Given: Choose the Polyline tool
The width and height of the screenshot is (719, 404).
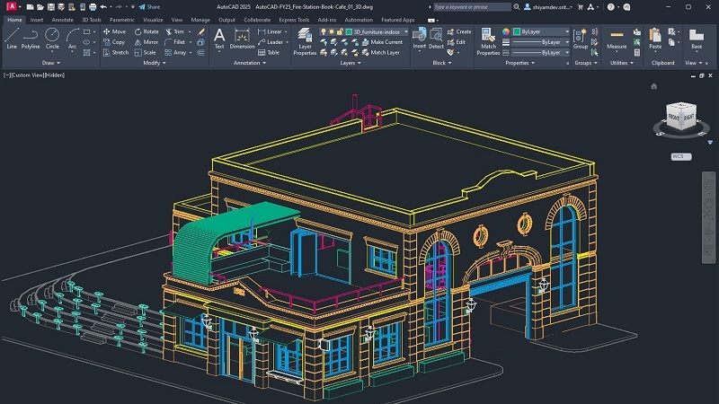Looking at the screenshot, I should click(31, 38).
